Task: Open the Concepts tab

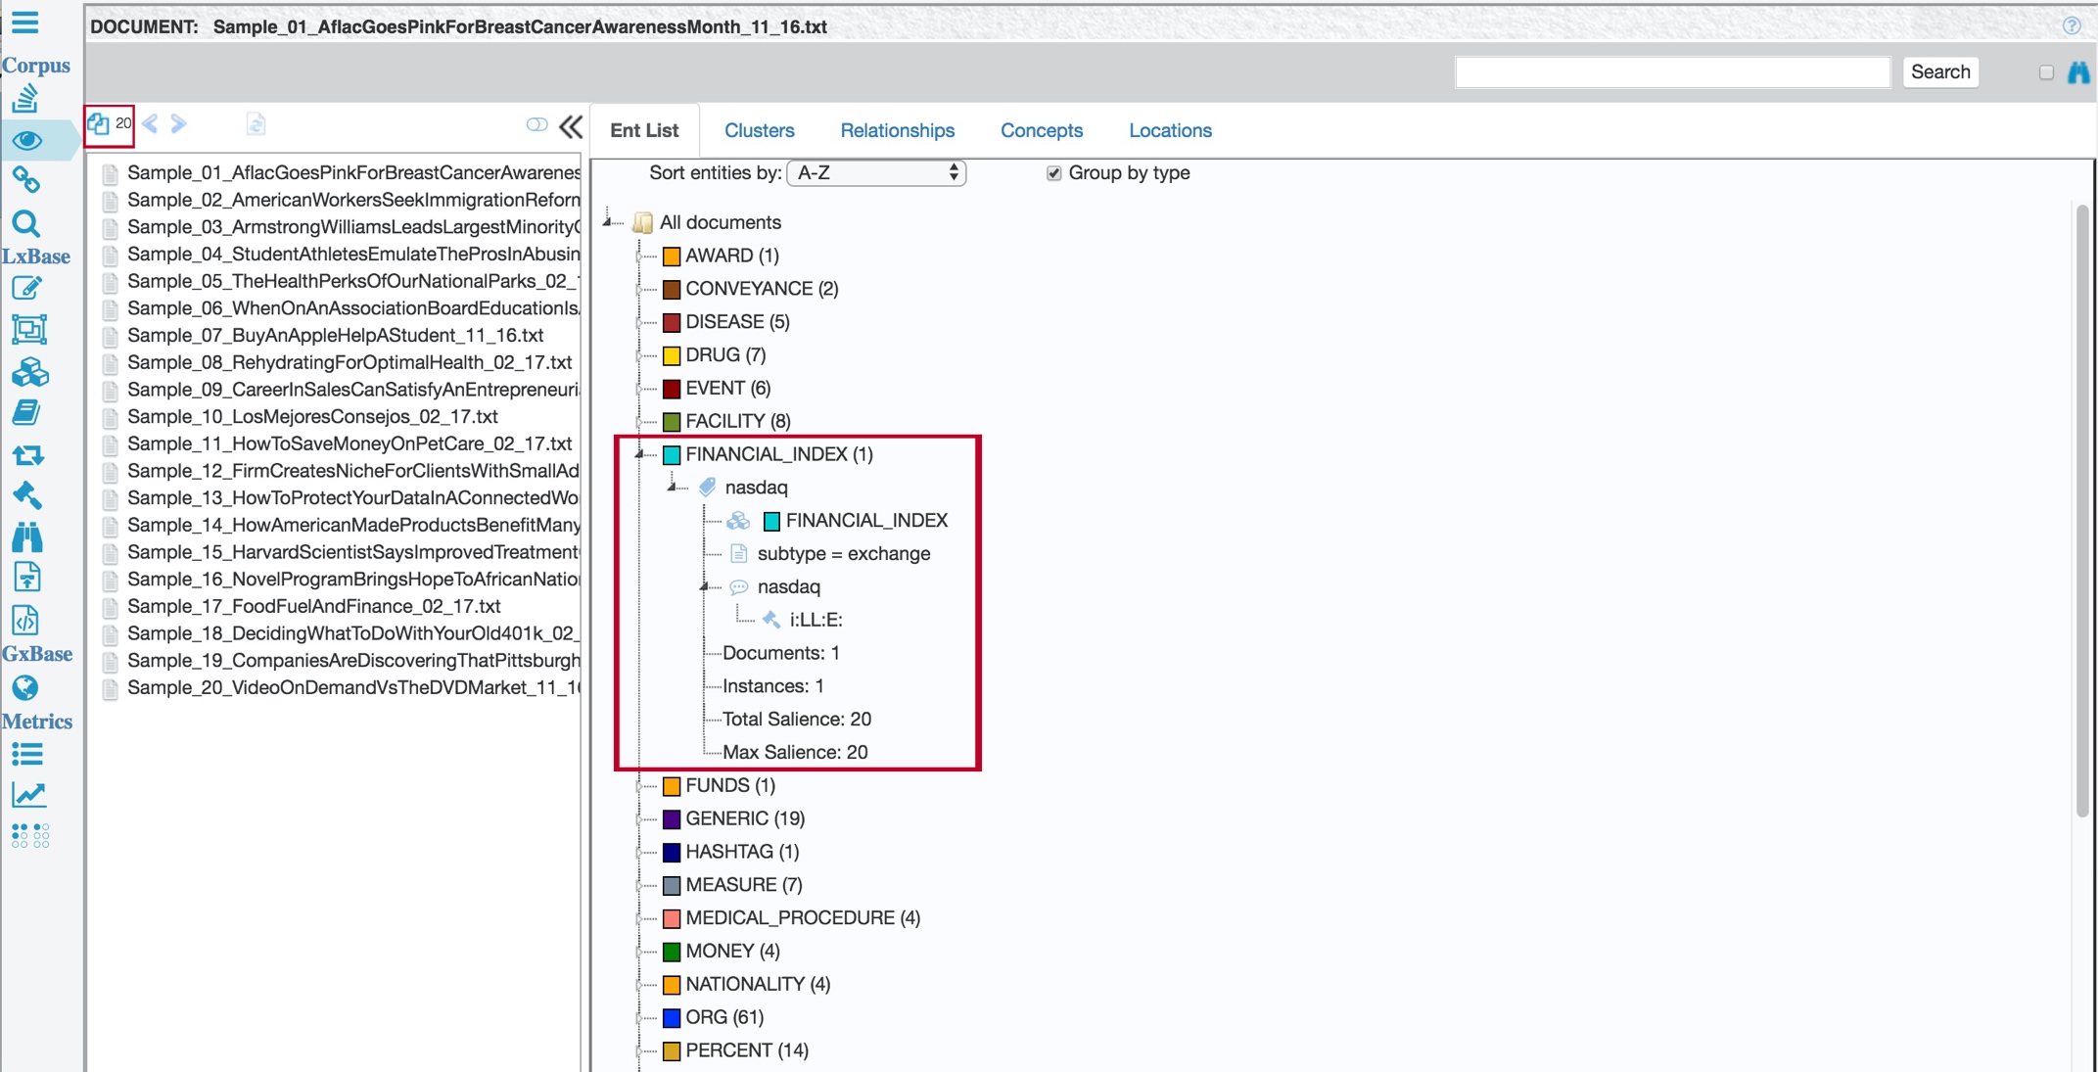Action: pos(1042,130)
